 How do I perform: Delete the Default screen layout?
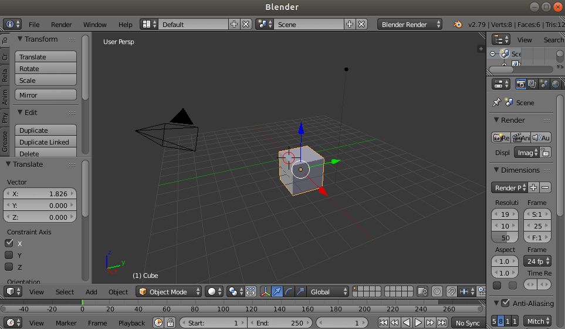[x=246, y=24]
